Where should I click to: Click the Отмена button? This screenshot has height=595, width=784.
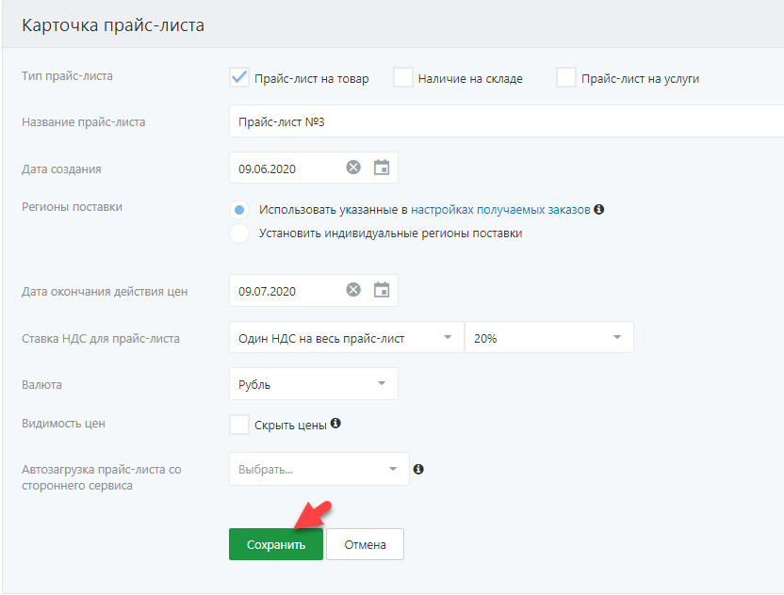365,544
